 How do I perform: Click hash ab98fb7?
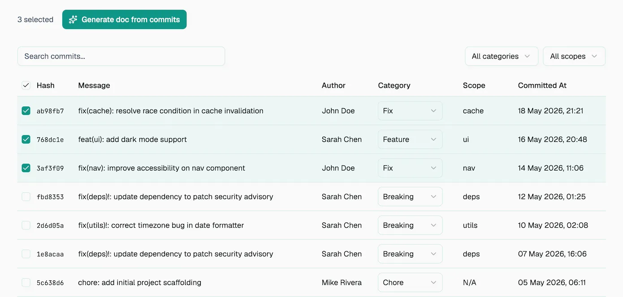[50, 111]
